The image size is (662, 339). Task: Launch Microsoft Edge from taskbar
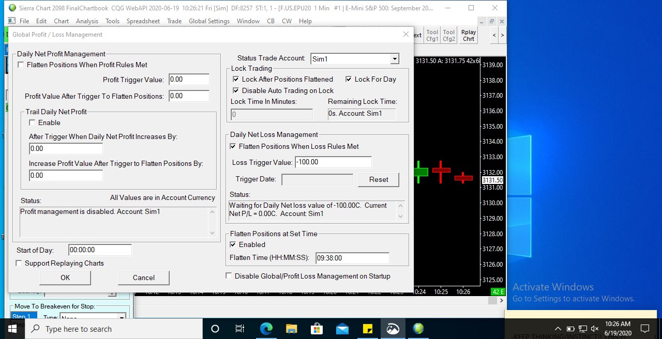point(266,329)
